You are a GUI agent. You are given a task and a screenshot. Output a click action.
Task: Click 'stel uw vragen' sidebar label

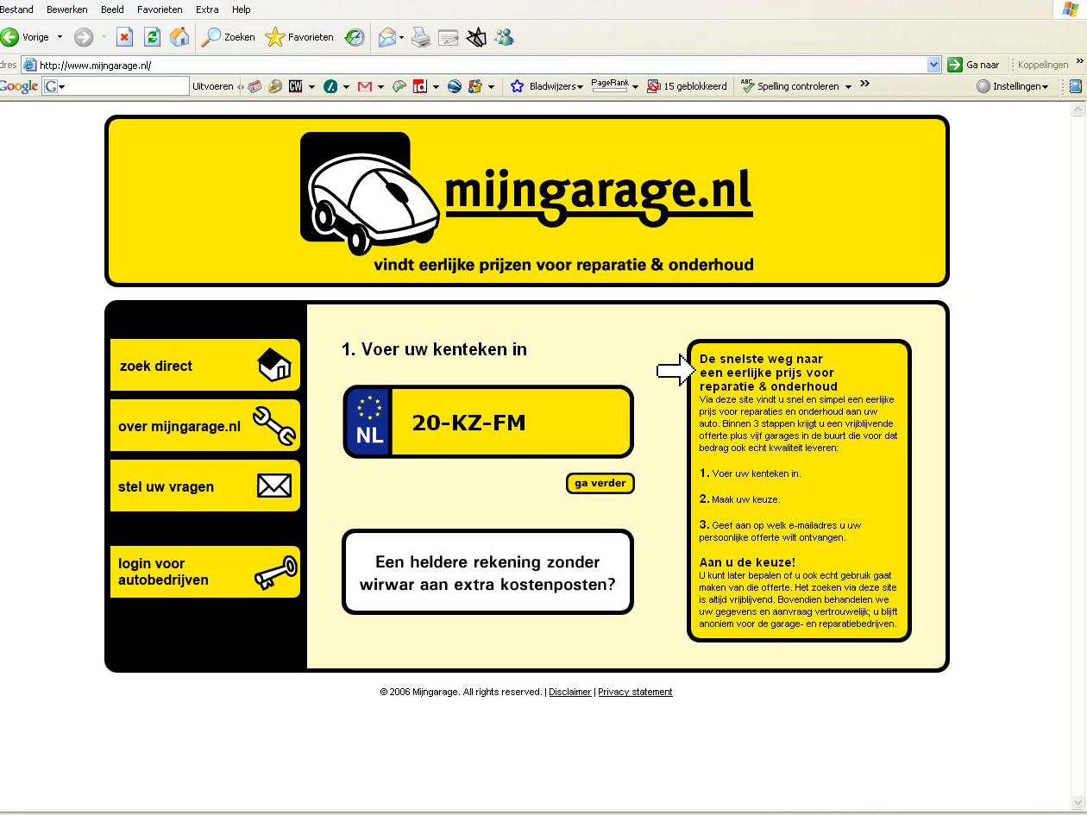166,486
